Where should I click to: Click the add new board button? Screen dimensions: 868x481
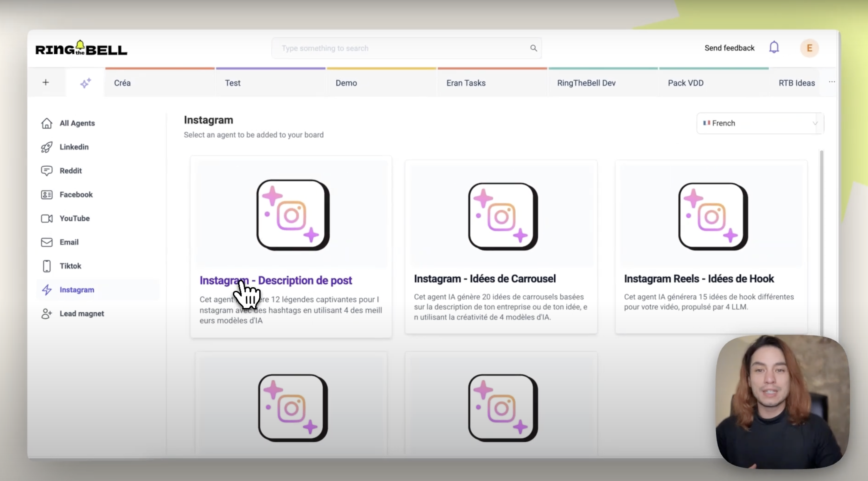click(x=46, y=82)
